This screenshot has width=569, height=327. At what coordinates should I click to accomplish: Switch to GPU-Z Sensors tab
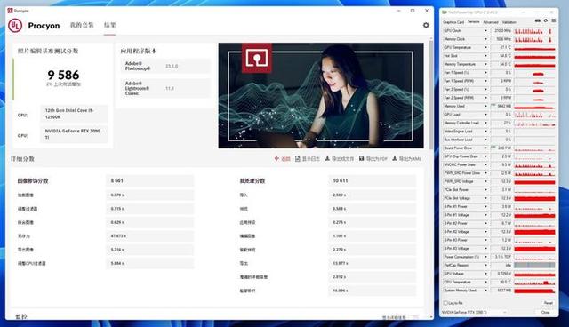(473, 21)
